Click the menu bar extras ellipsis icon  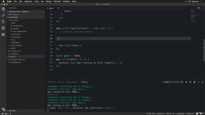[x=186, y=1]
